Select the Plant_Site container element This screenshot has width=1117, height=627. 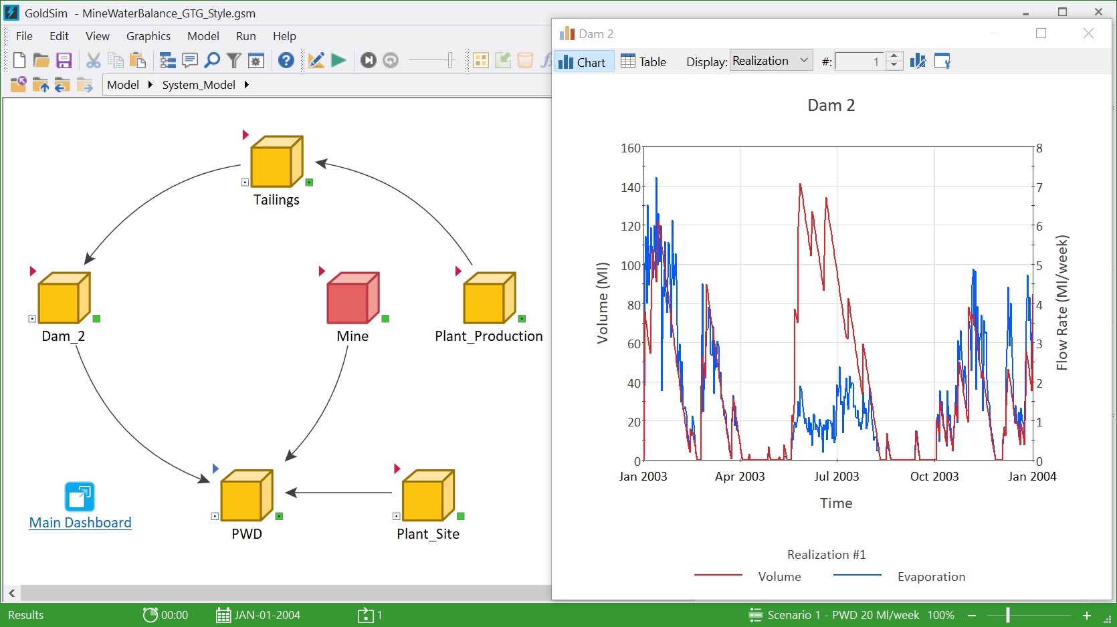(x=428, y=495)
